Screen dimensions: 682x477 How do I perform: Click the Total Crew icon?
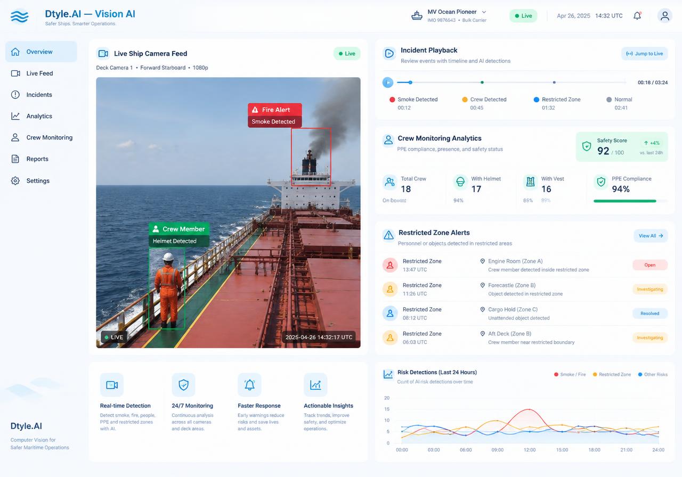pos(390,182)
